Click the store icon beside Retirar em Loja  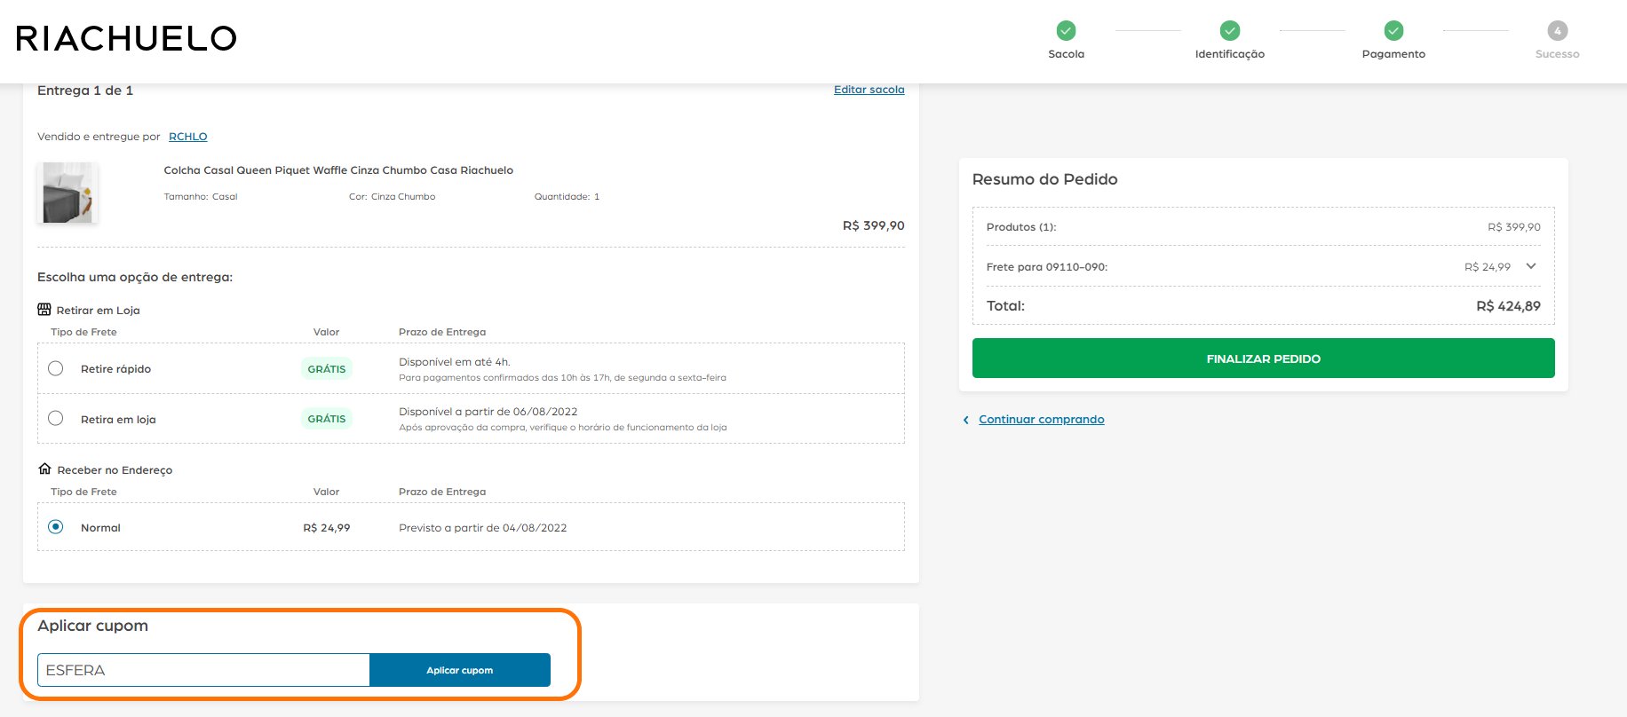[x=44, y=310]
